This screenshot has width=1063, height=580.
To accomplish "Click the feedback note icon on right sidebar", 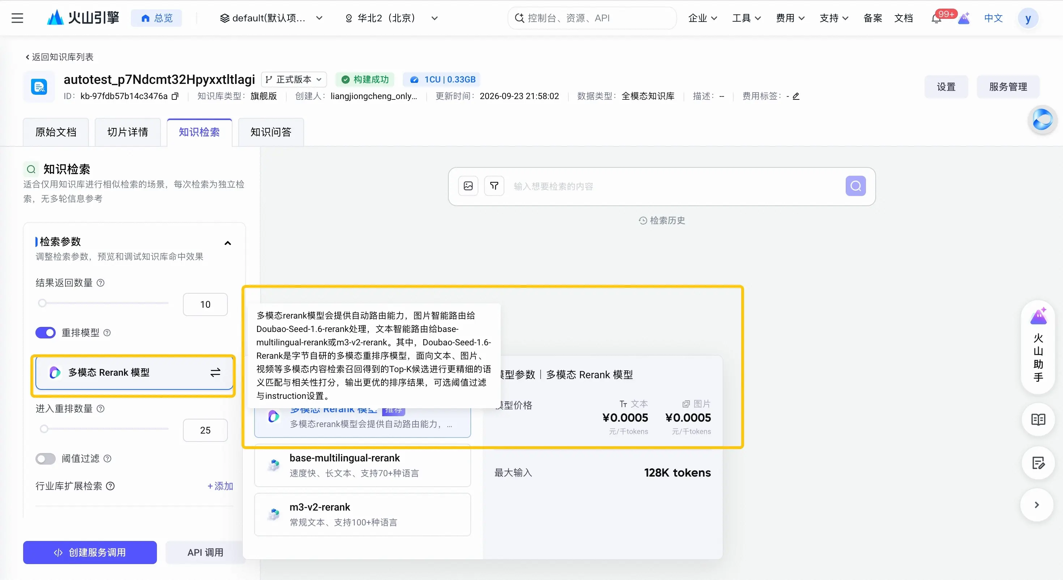I will tap(1038, 463).
